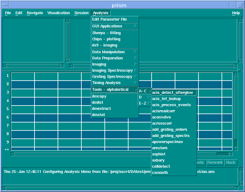Viewport: 245px width, 192px height.
Task: Expand the Imaging submenu
Action: click(115, 64)
